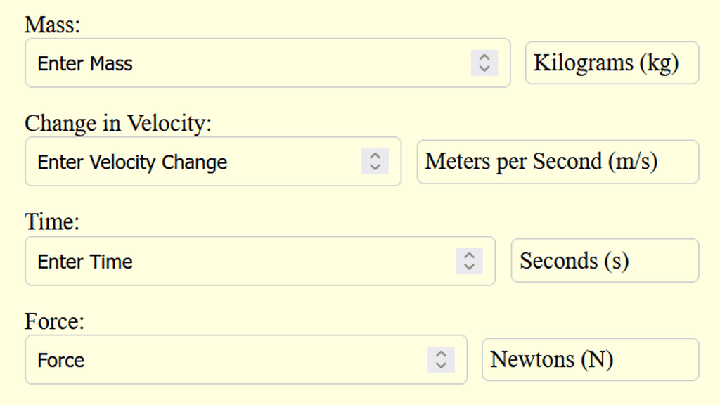Increase mass with the up stepper arrow

tap(484, 58)
